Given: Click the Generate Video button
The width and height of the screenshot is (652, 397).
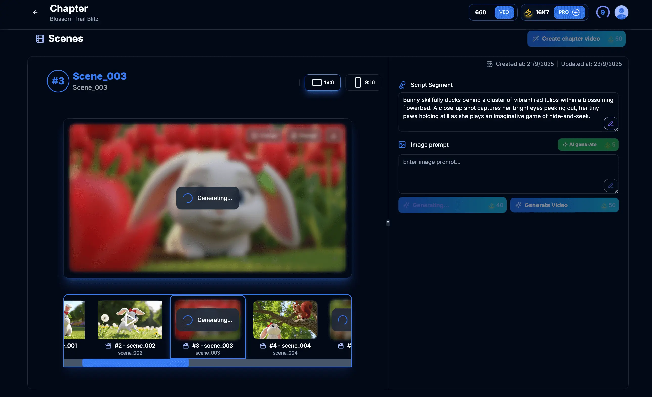Looking at the screenshot, I should (x=564, y=205).
